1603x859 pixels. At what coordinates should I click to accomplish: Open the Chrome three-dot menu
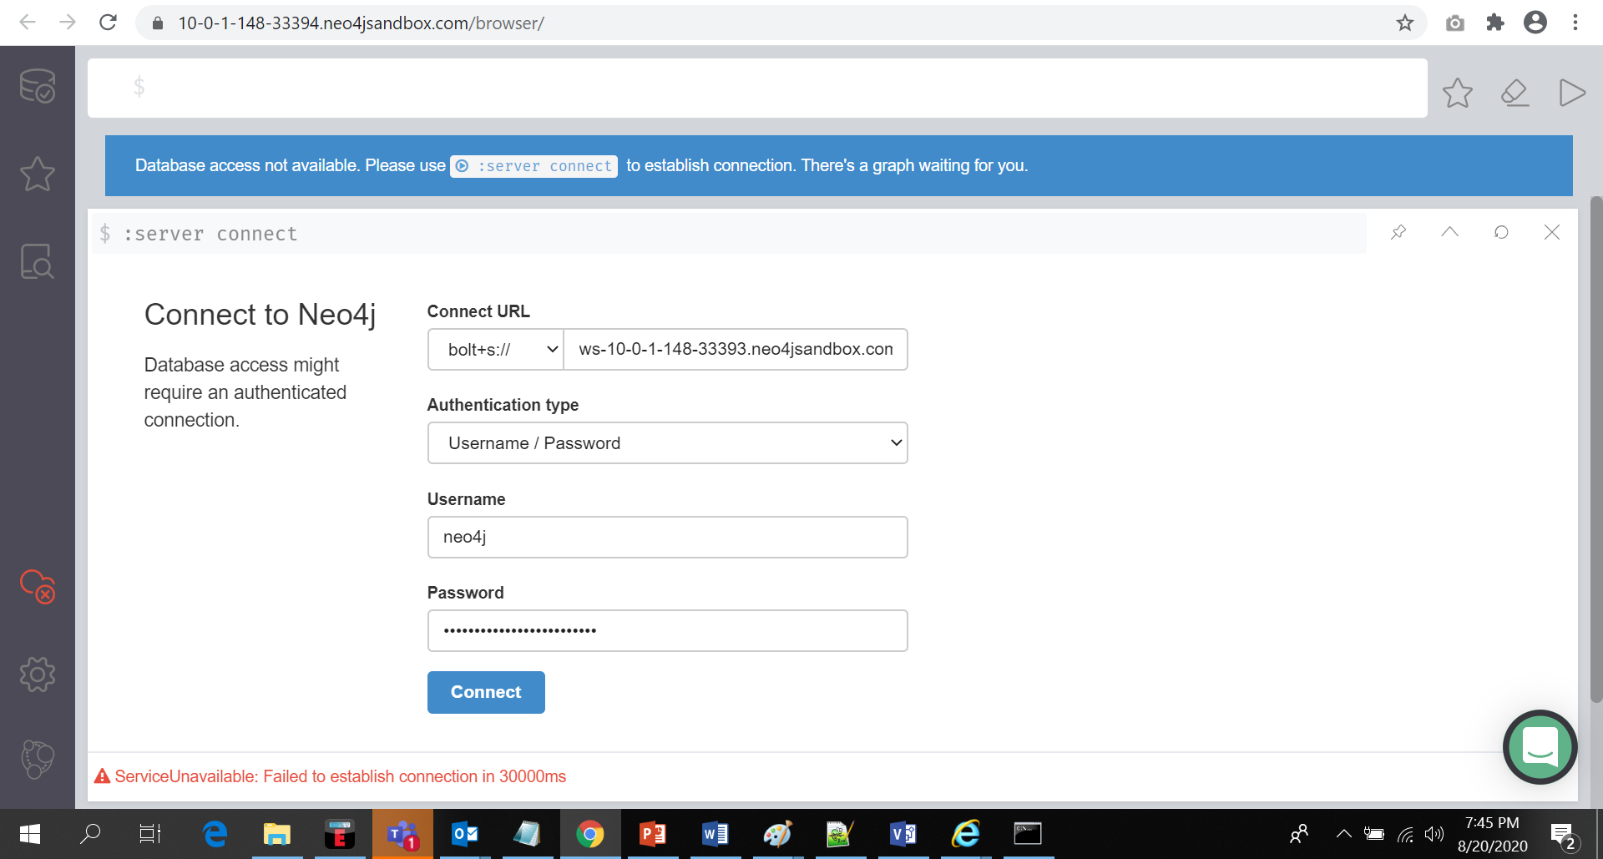tap(1575, 23)
